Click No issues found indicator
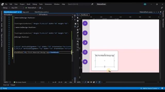The height and width of the screenshot is (92, 165). click(x=20, y=82)
